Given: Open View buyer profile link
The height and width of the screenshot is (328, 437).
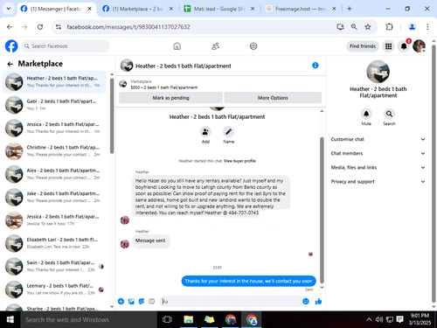Looking at the screenshot, I should click(239, 161).
